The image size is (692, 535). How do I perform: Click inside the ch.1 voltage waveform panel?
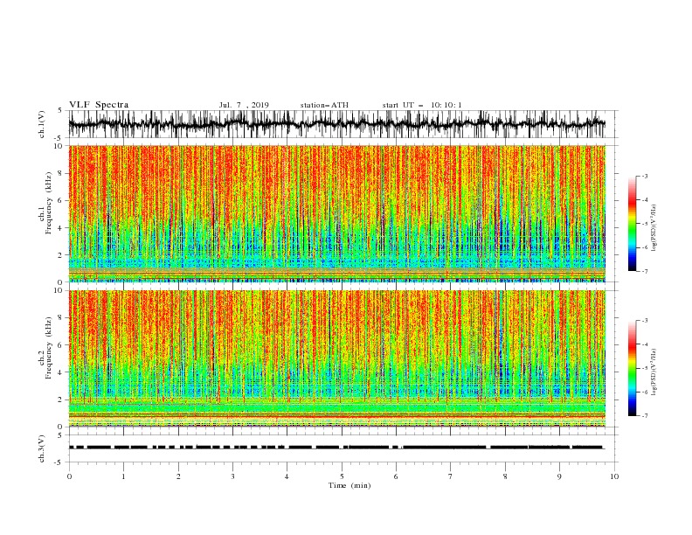pos(343,124)
